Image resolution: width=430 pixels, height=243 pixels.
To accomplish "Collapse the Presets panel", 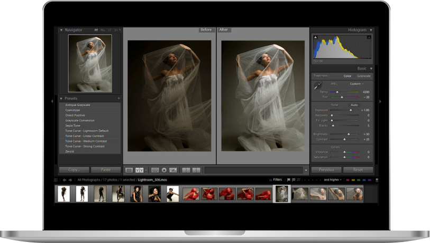I will (x=61, y=99).
